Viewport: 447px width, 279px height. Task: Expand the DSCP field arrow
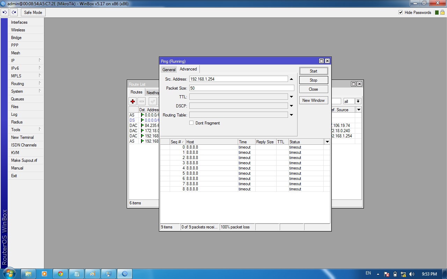point(291,106)
